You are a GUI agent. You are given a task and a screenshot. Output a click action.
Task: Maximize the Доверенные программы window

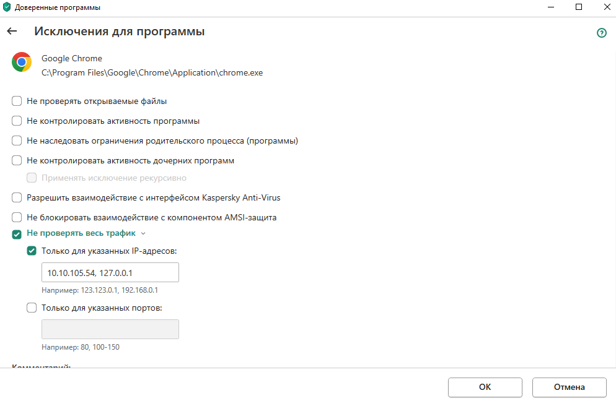click(x=579, y=7)
